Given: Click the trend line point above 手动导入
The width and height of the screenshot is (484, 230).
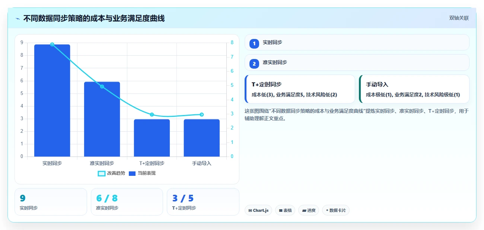Looking at the screenshot, I should point(202,115).
